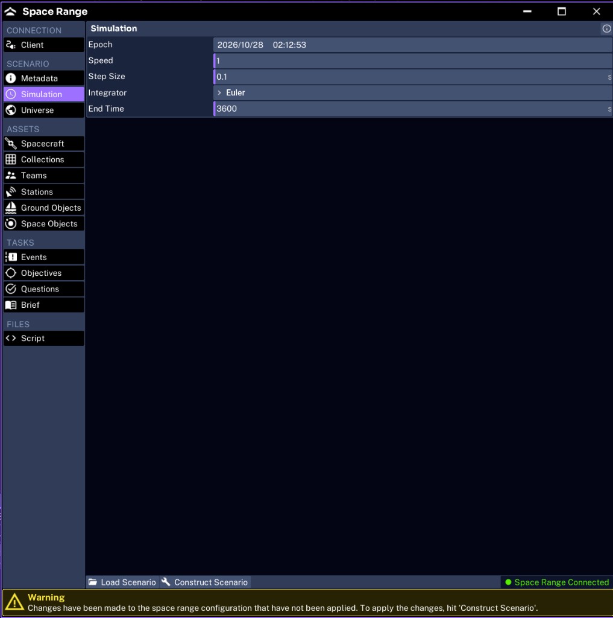Open the Metadata section
Viewport: 613px width, 618px height.
[44, 78]
